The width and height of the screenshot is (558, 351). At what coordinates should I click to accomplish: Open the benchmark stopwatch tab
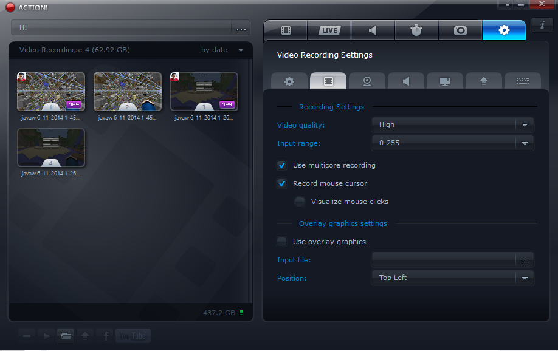click(416, 30)
